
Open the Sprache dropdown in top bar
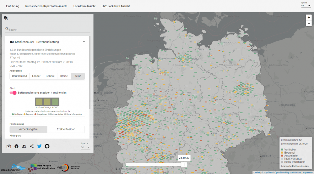tap(306, 6)
